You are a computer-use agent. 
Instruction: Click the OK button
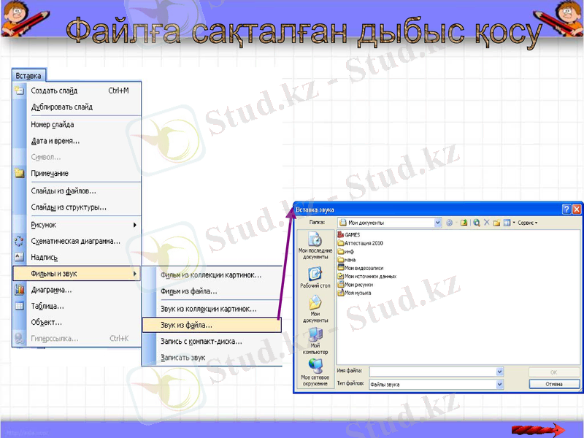point(553,371)
